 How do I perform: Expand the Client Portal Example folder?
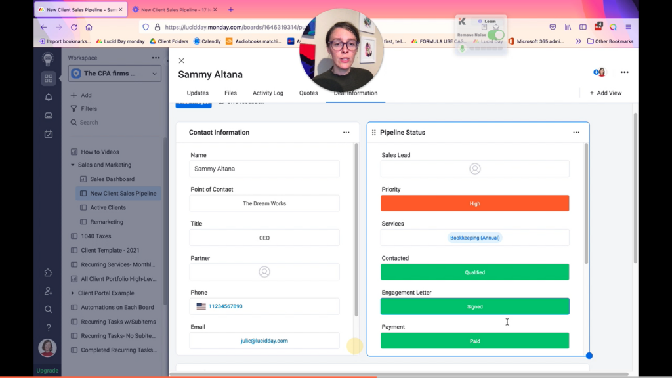pyautogui.click(x=73, y=293)
